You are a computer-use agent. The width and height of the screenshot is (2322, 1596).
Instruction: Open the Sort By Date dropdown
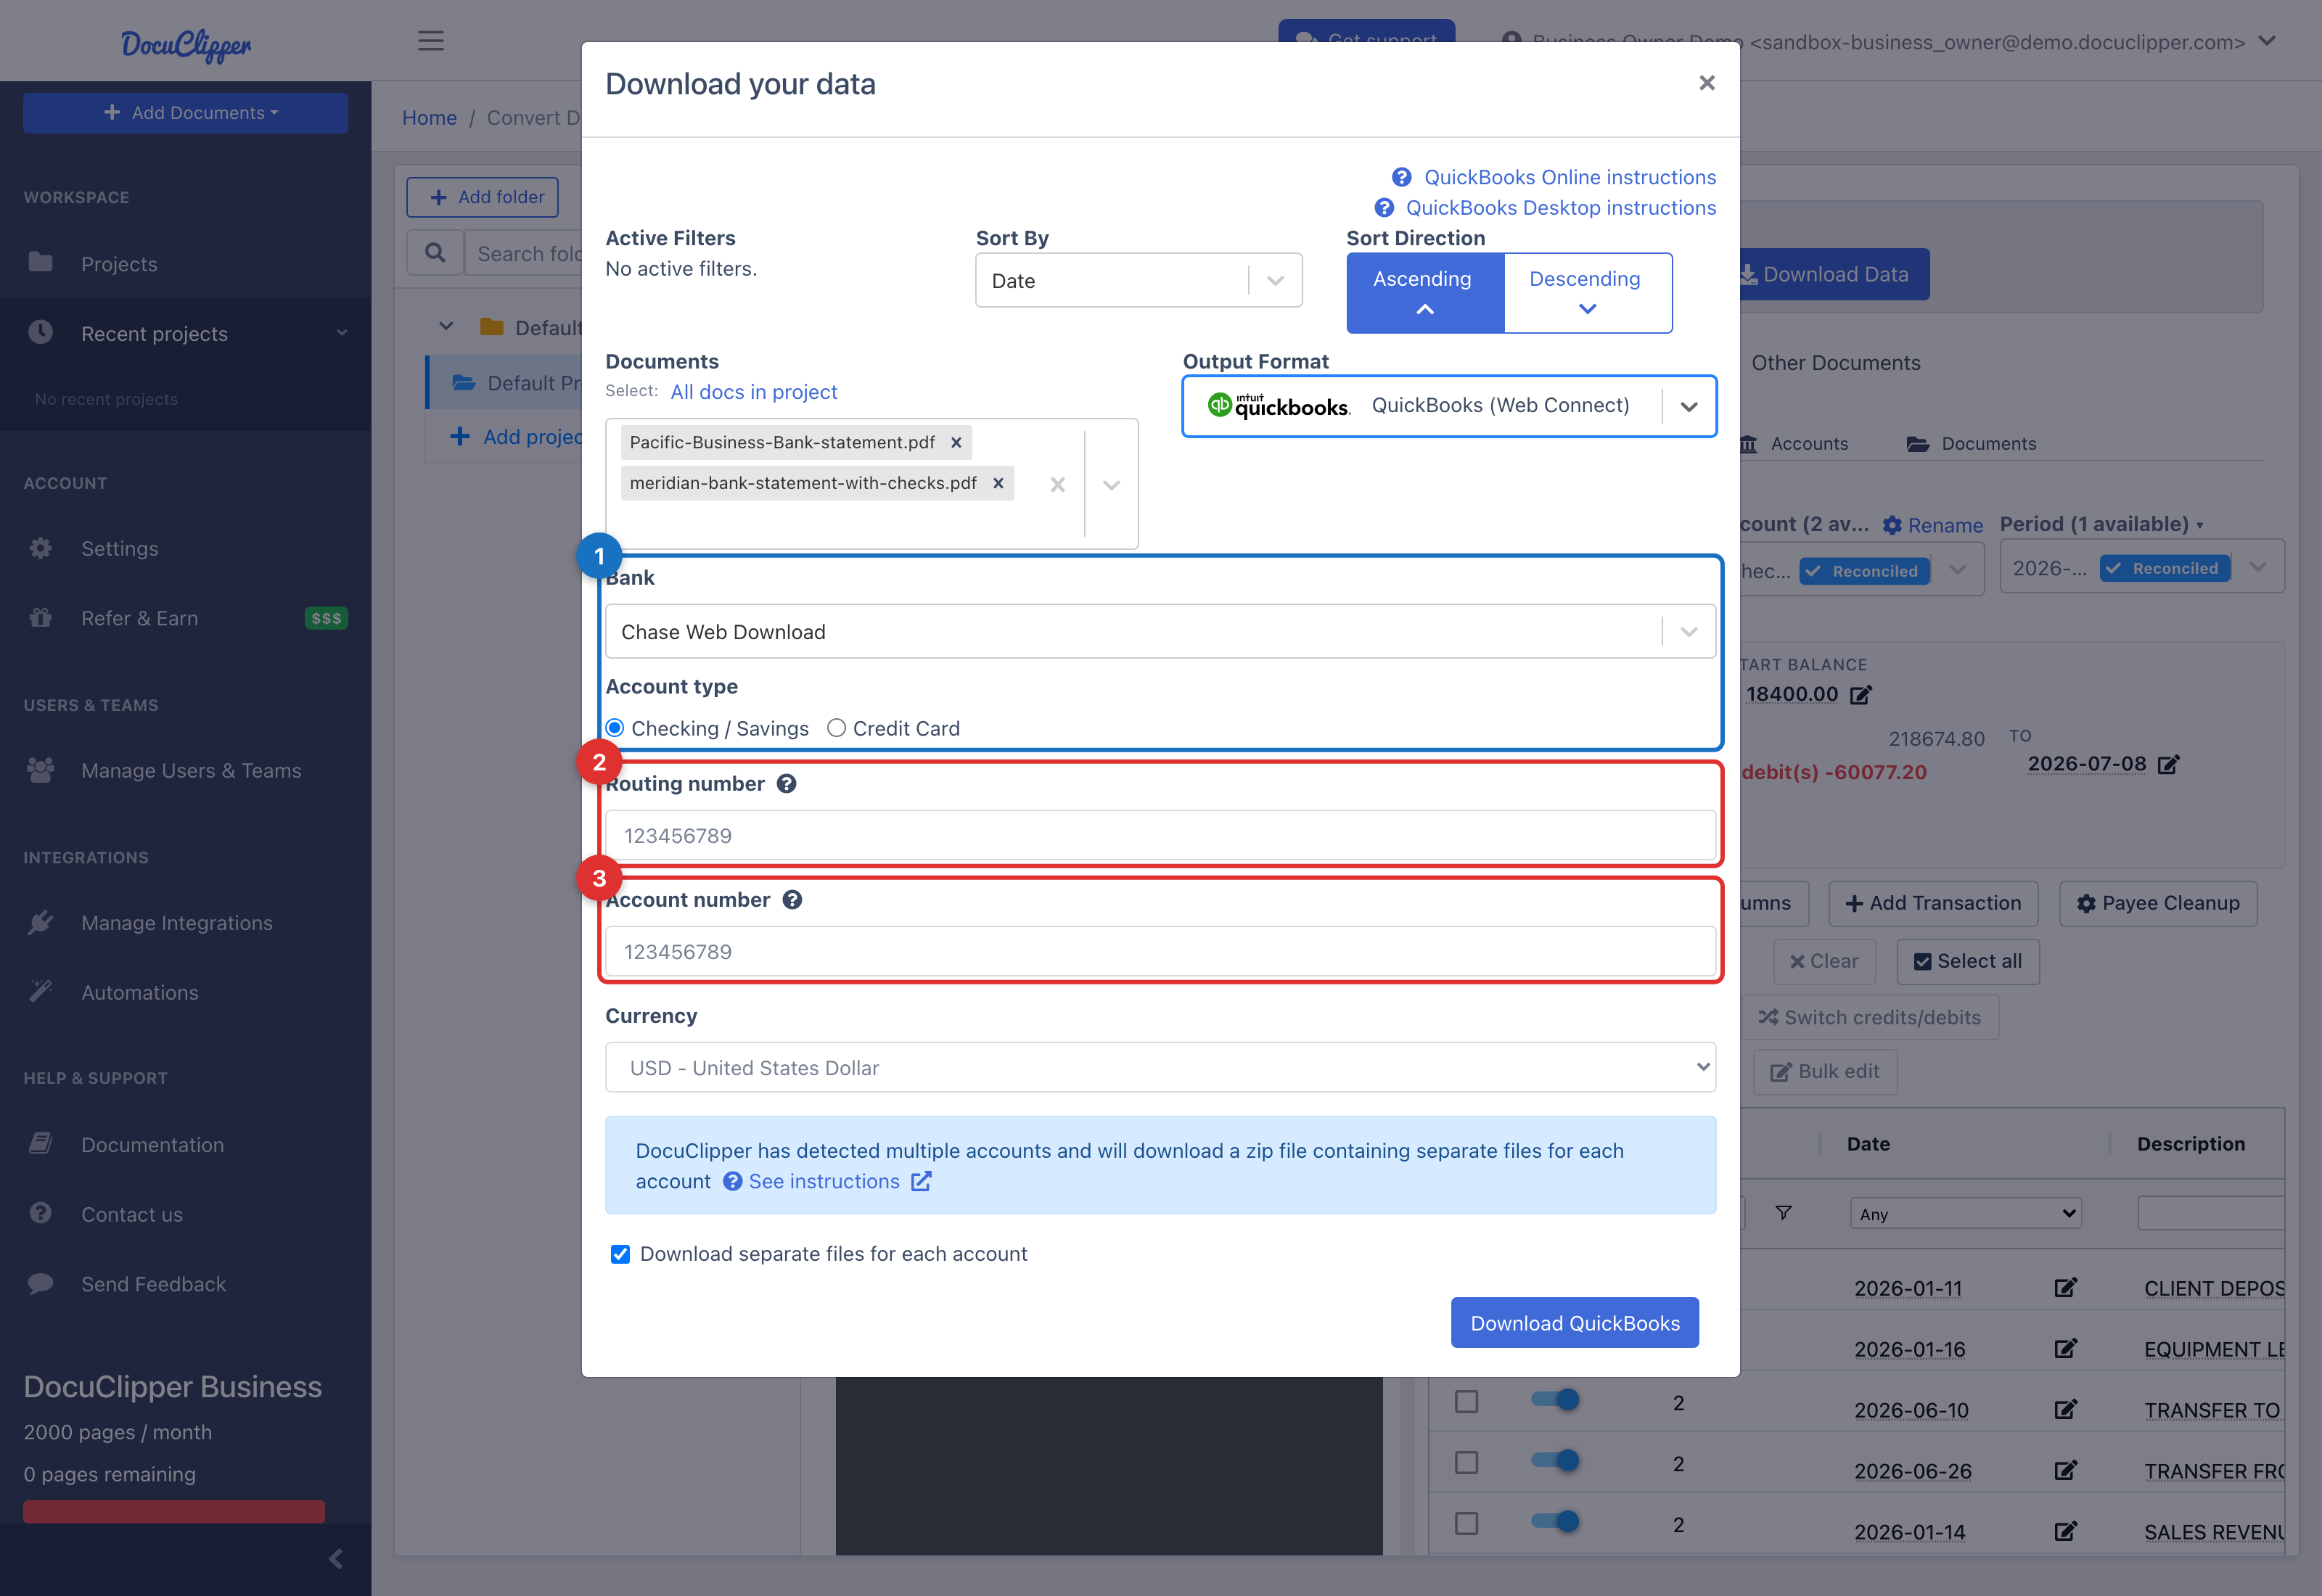1139,280
